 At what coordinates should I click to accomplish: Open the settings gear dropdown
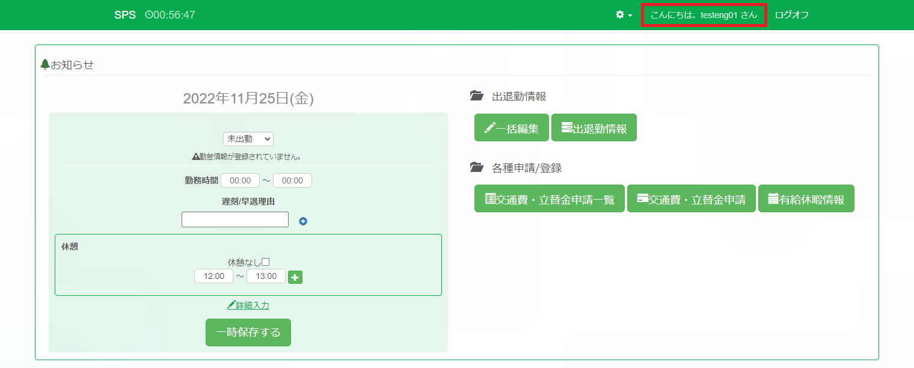click(x=624, y=15)
